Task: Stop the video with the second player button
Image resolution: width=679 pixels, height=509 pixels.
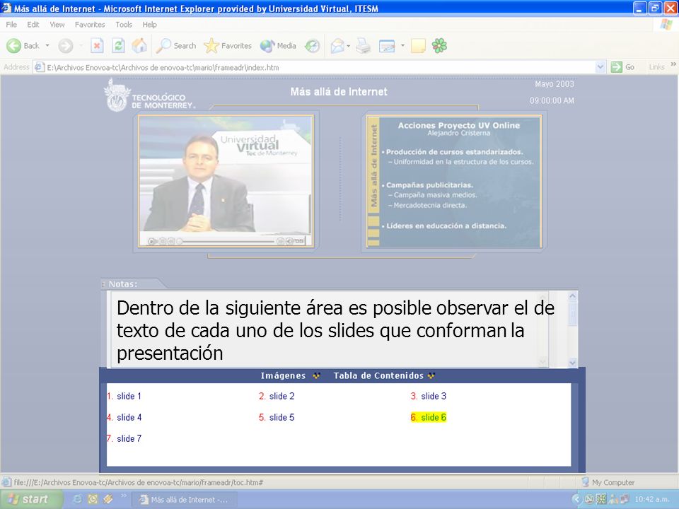Action: 162,241
